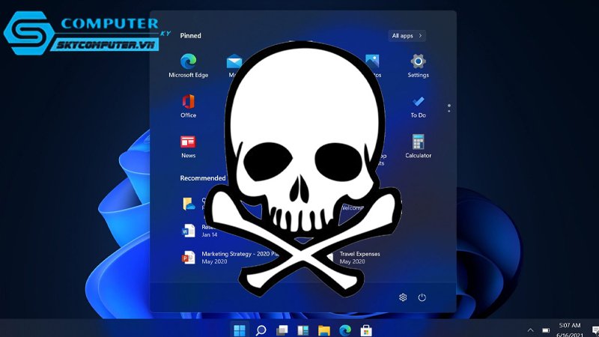599x337 pixels.
Task: Open the Calculator app
Action: pos(418,146)
